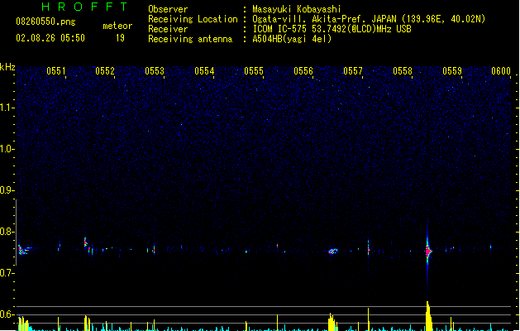Screen dimensions: 520x331
Task: Click the Receiver label
Action: coord(168,29)
